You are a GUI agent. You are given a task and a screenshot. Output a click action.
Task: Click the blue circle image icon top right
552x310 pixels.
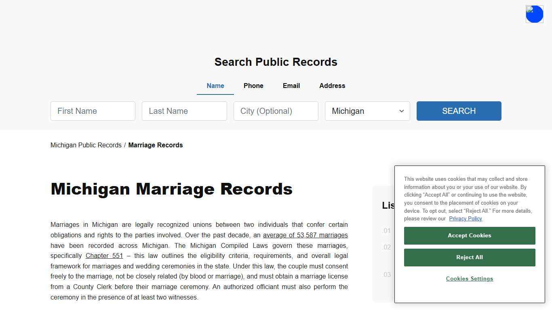(534, 14)
